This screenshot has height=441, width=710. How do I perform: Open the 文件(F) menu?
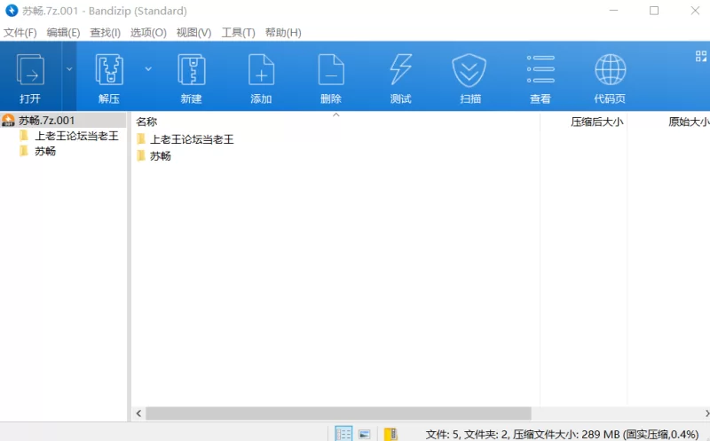20,33
